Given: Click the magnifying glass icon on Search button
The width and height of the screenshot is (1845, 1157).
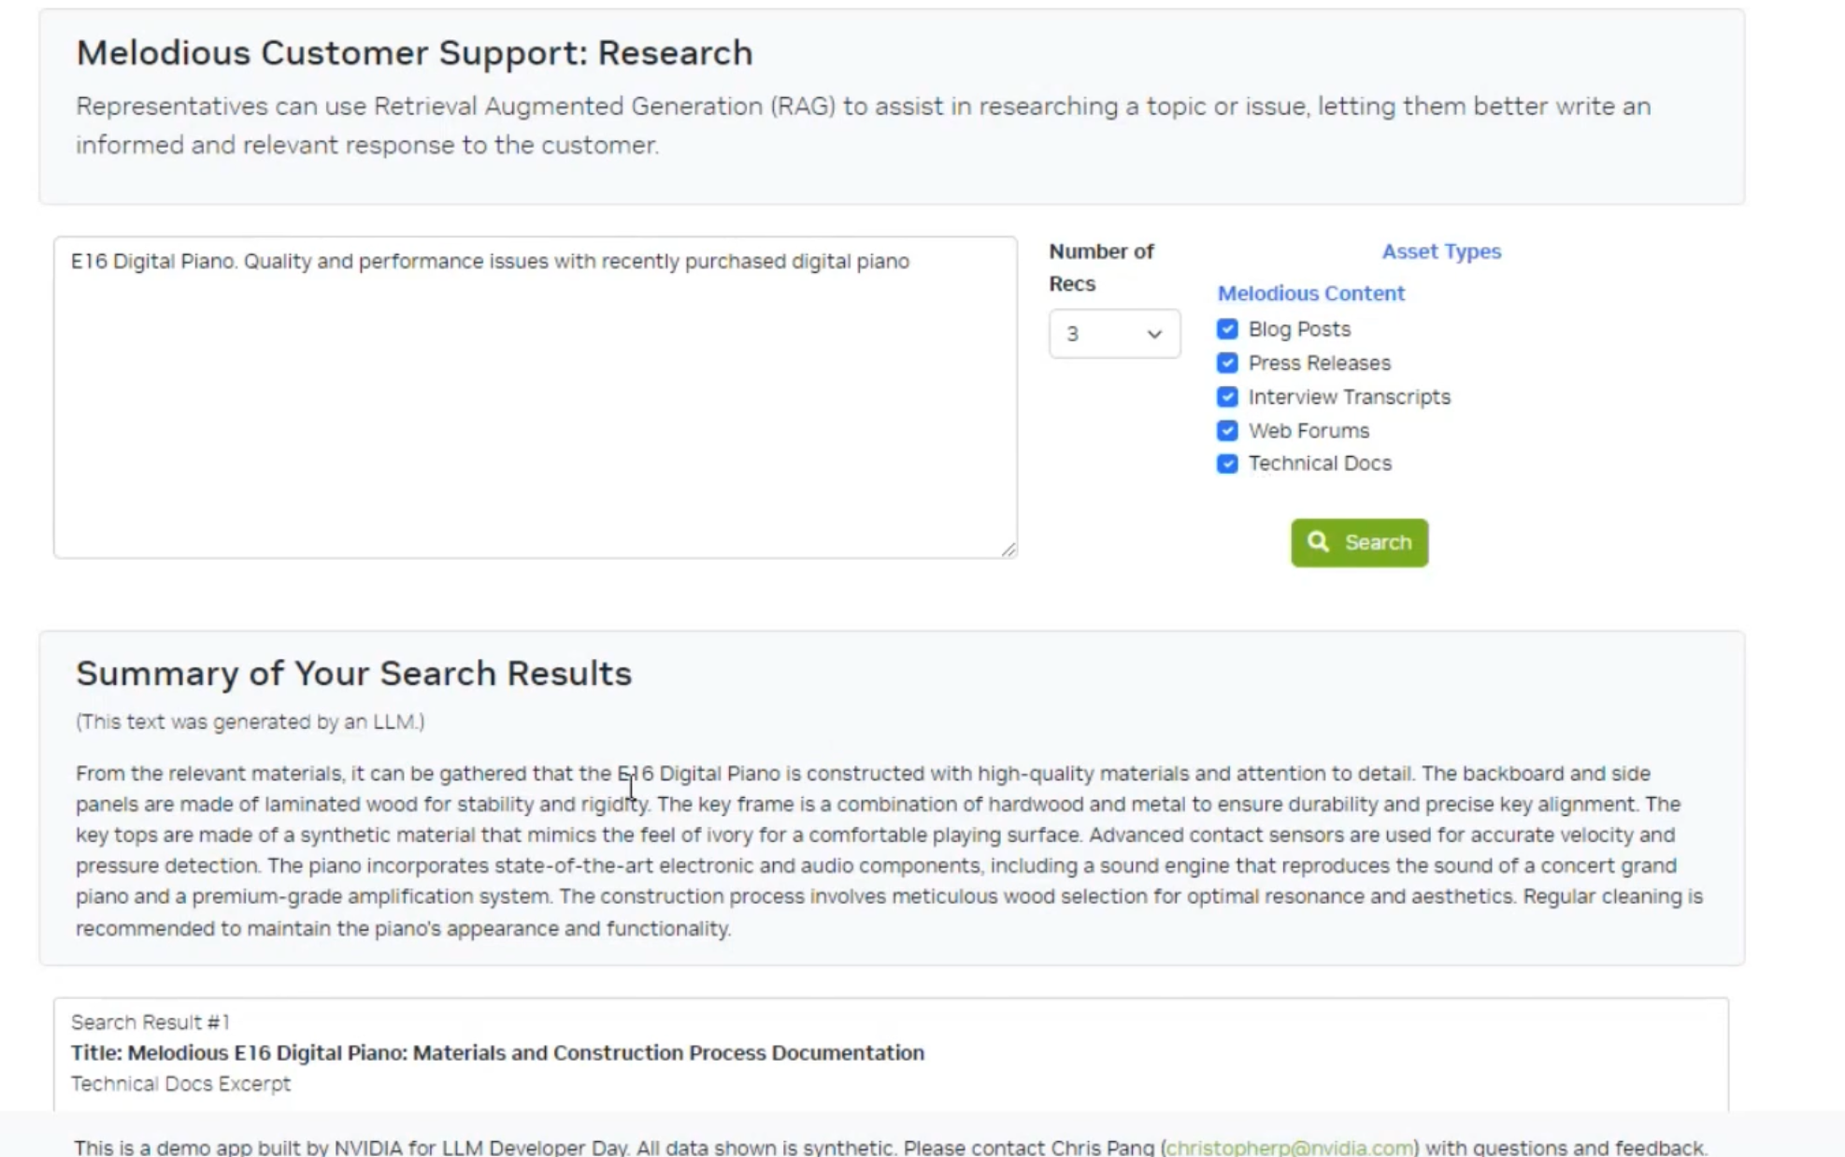Looking at the screenshot, I should 1318,542.
